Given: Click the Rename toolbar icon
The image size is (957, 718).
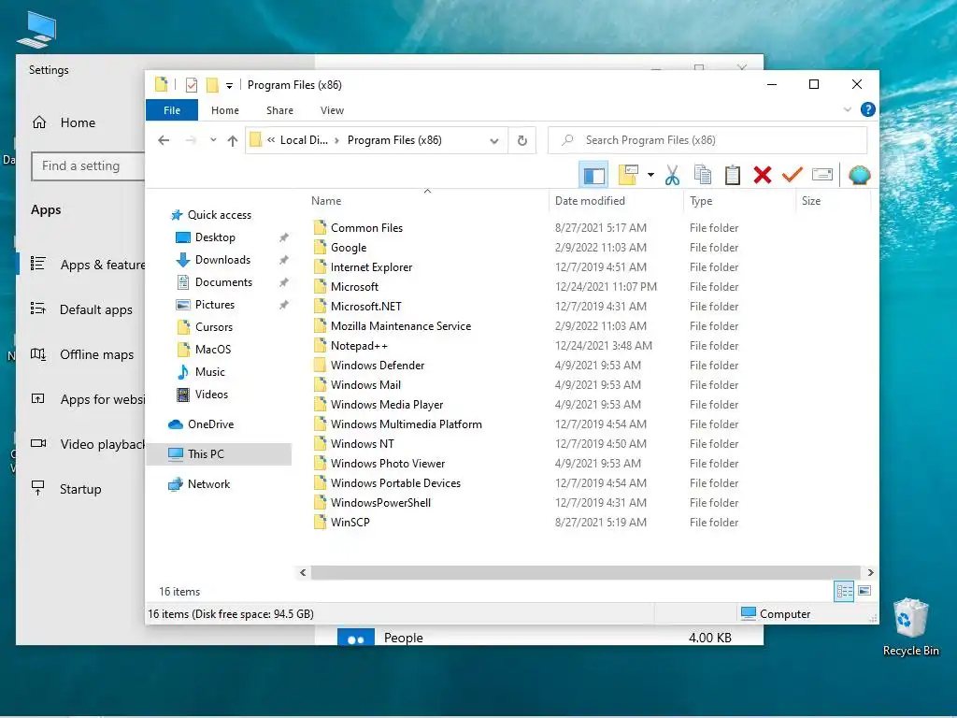Looking at the screenshot, I should click(x=822, y=175).
